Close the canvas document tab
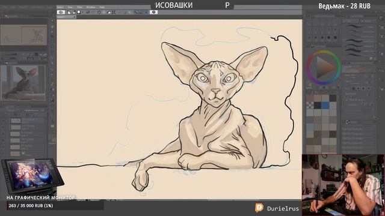Screen dimensions: 385x216 [x=75, y=17]
